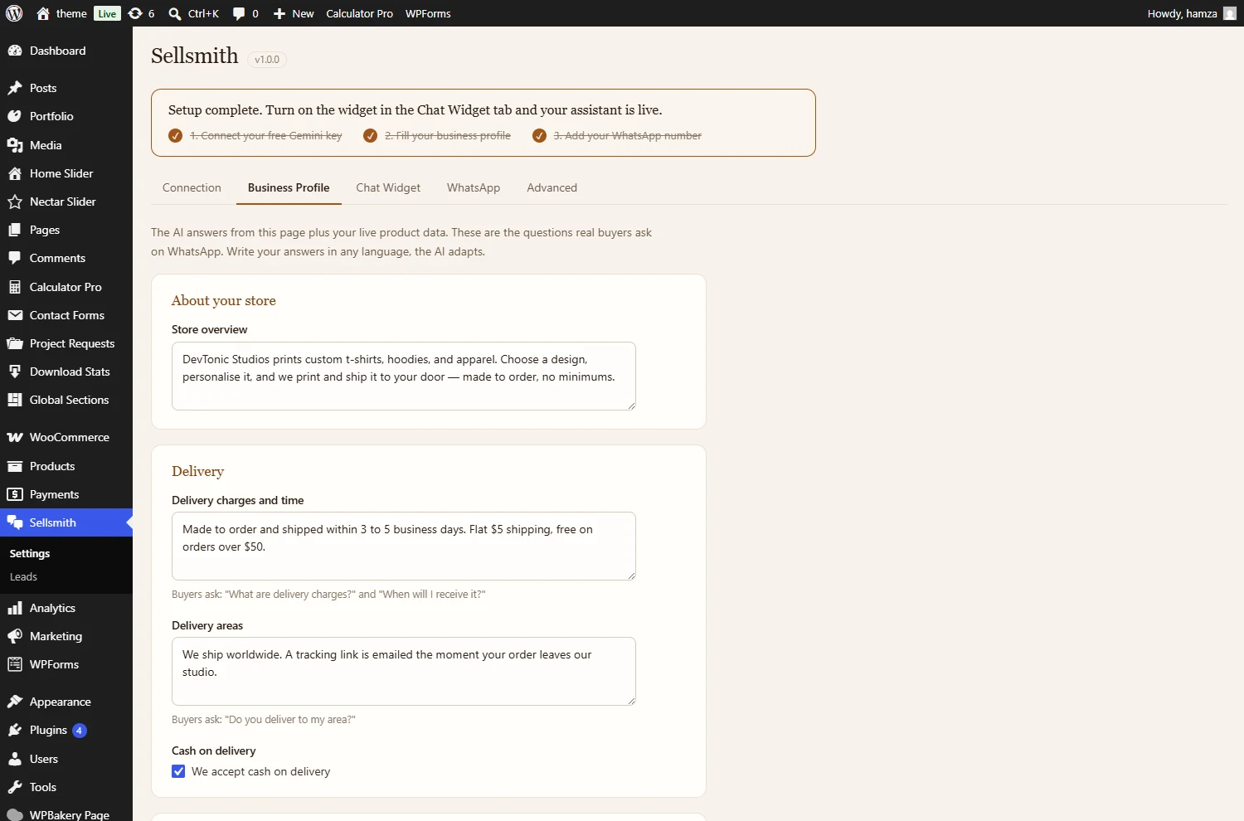Click checked step Fill your business profile

coord(437,135)
